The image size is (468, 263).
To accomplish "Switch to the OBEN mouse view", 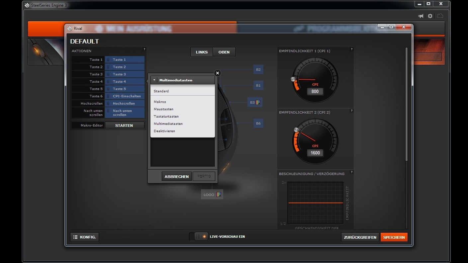I will [x=224, y=52].
